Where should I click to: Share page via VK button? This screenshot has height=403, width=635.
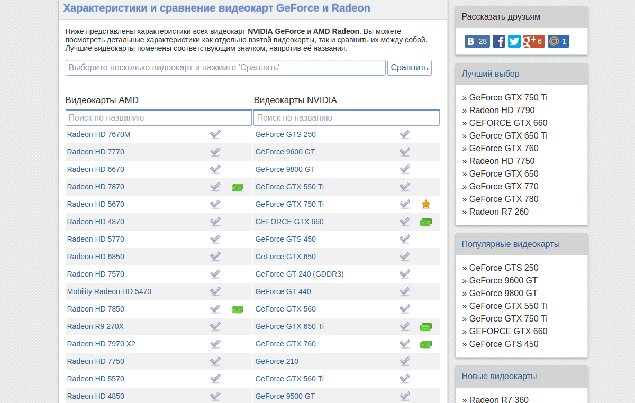click(477, 41)
